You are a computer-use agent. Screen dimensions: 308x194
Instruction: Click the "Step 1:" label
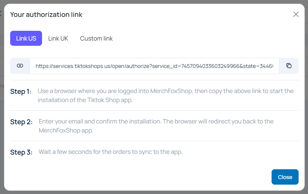[x=21, y=91]
